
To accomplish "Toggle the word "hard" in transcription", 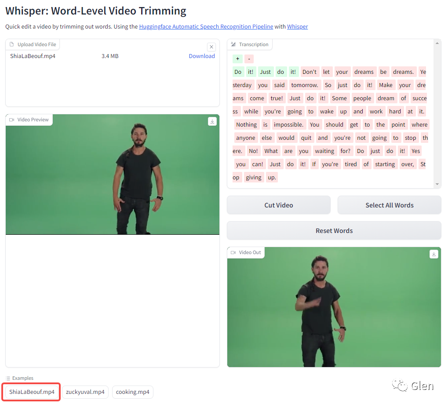I will 395,111.
